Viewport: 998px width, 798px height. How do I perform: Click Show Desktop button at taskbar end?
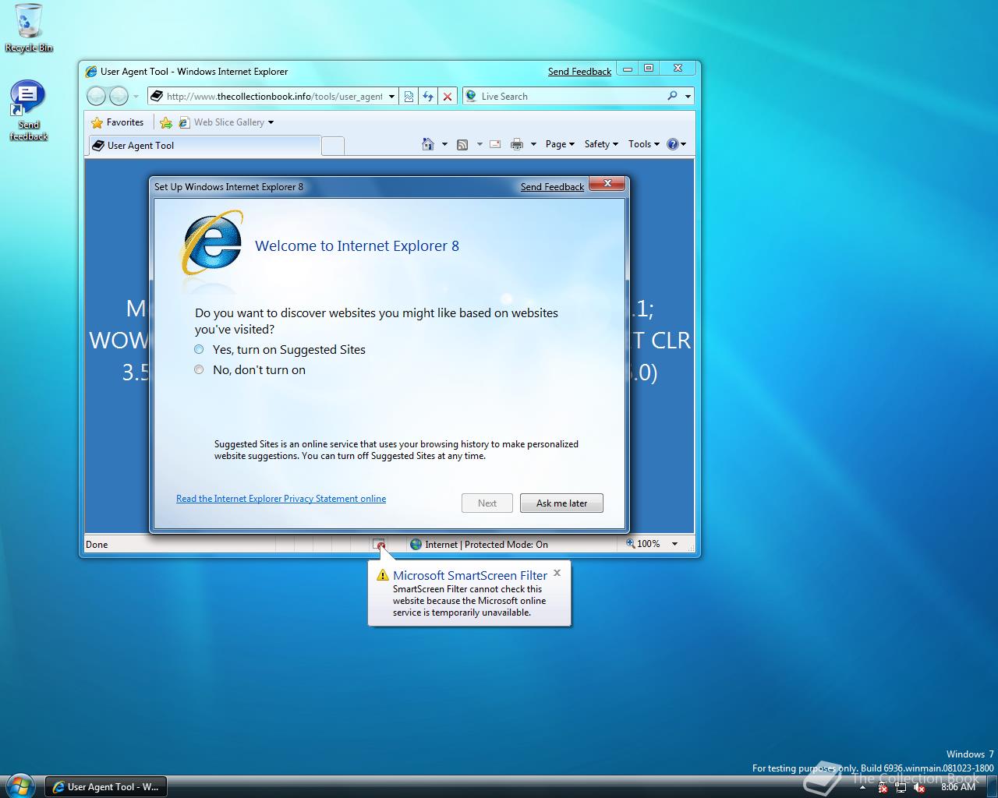pos(991,786)
